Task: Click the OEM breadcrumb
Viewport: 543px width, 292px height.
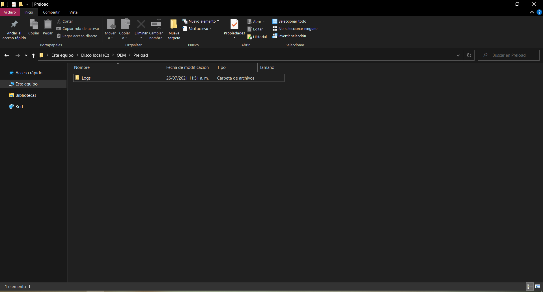Action: pos(121,55)
